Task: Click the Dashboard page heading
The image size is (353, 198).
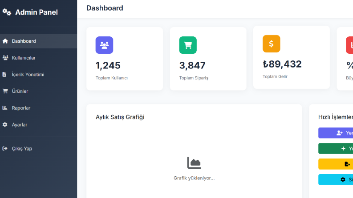Action: pos(105,8)
